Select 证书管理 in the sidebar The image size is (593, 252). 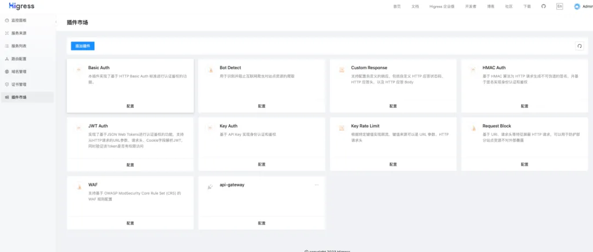tap(19, 85)
